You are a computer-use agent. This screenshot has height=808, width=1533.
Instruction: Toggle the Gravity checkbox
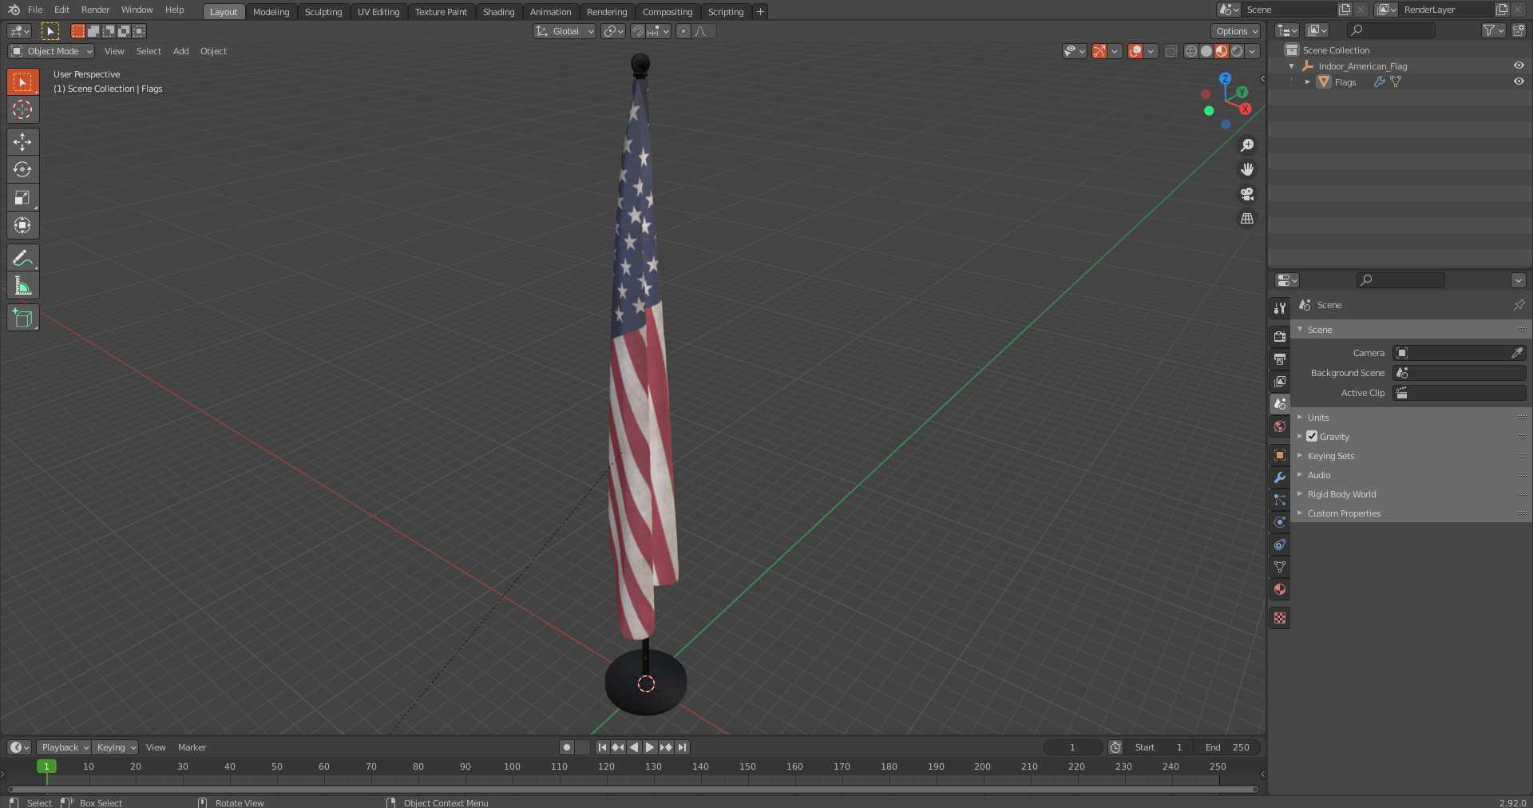pyautogui.click(x=1312, y=437)
